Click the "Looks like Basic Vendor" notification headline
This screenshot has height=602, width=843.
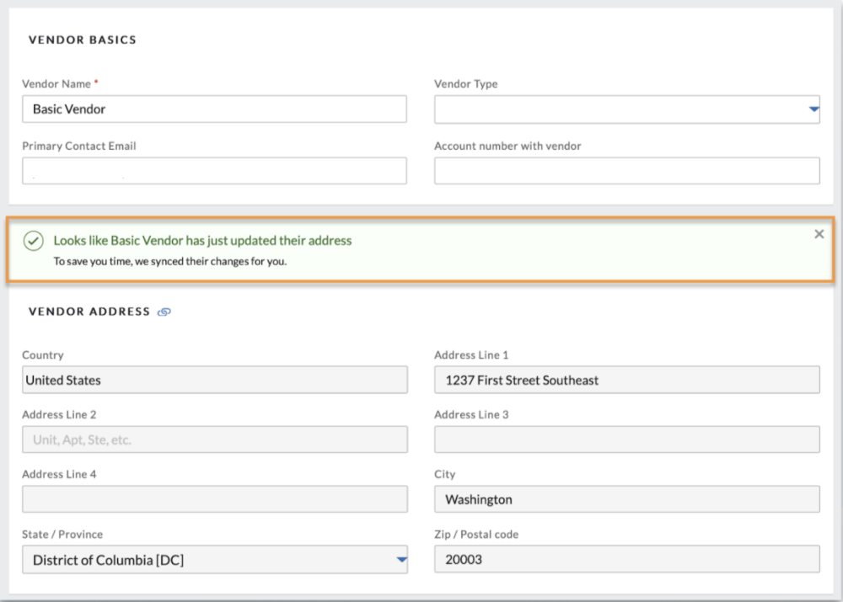(x=202, y=241)
